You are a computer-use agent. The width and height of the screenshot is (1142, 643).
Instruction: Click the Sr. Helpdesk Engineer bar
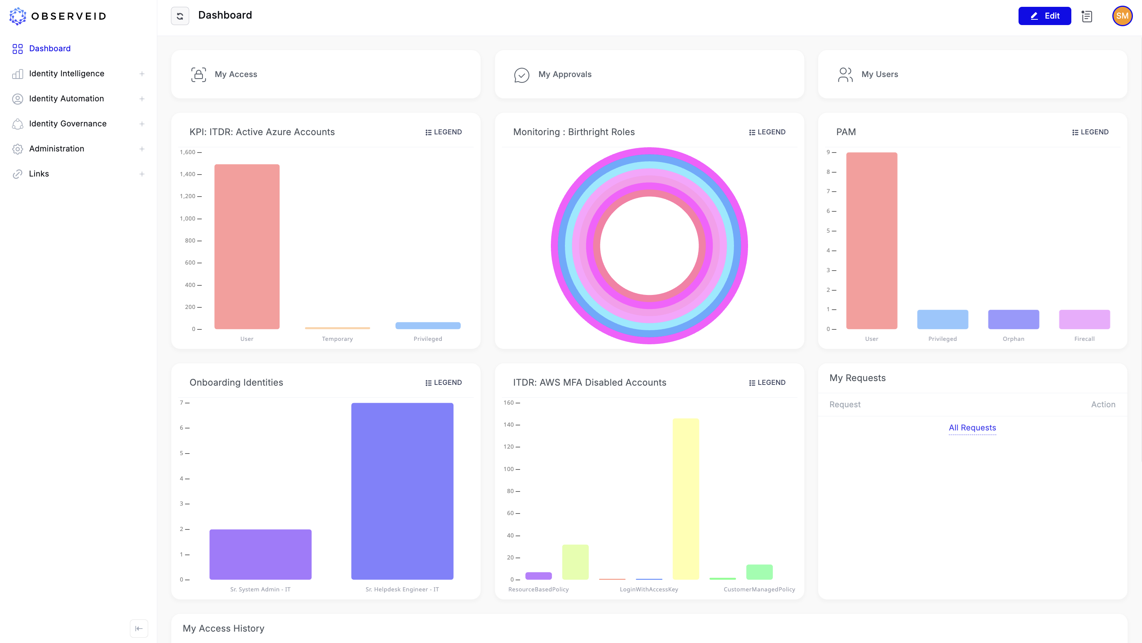point(402,491)
